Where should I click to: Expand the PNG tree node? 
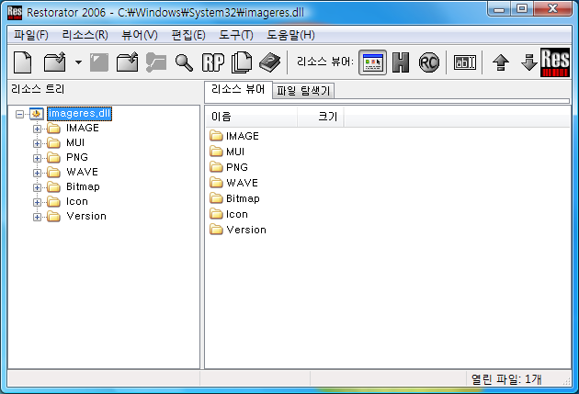point(37,158)
